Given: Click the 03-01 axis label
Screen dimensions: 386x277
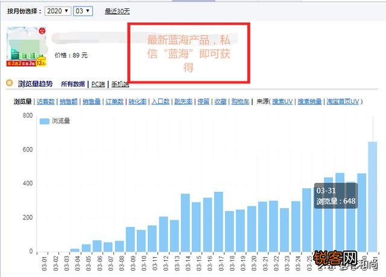Looking at the screenshot, I should 44,264.
